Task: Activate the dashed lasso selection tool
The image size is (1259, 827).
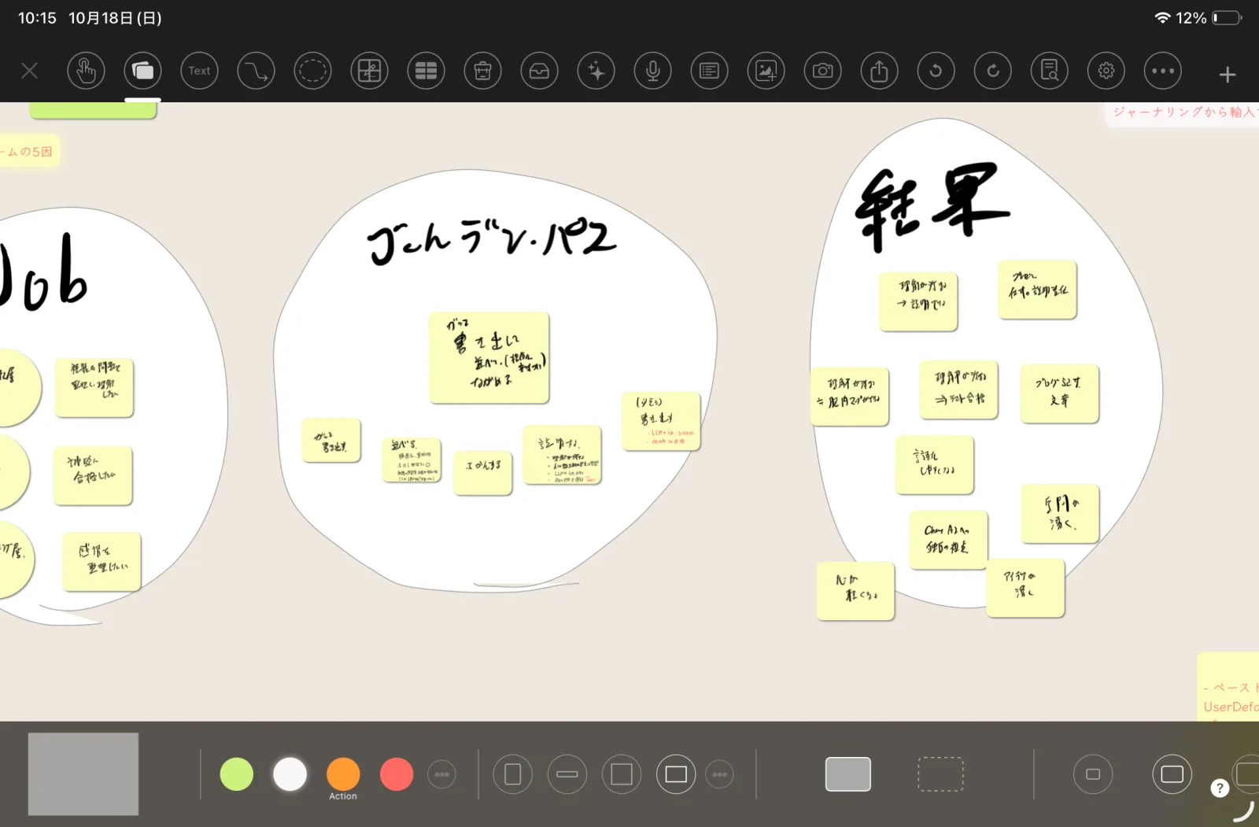Action: [312, 71]
